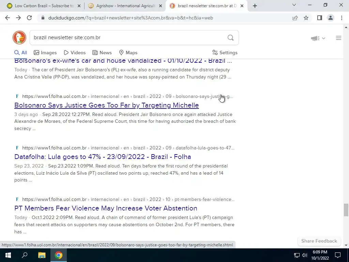This screenshot has width=349, height=262.
Task: Click the scrollbar down arrow
Action: 346,245
